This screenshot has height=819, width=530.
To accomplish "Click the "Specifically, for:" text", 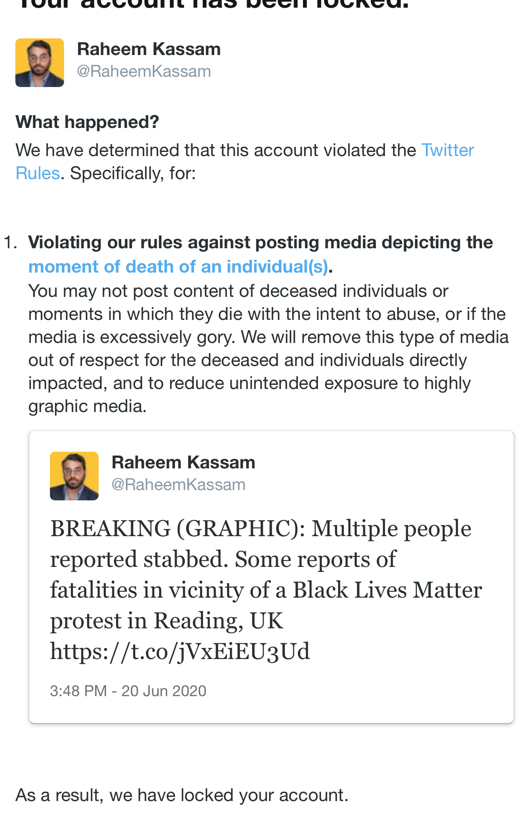I will [x=133, y=173].
